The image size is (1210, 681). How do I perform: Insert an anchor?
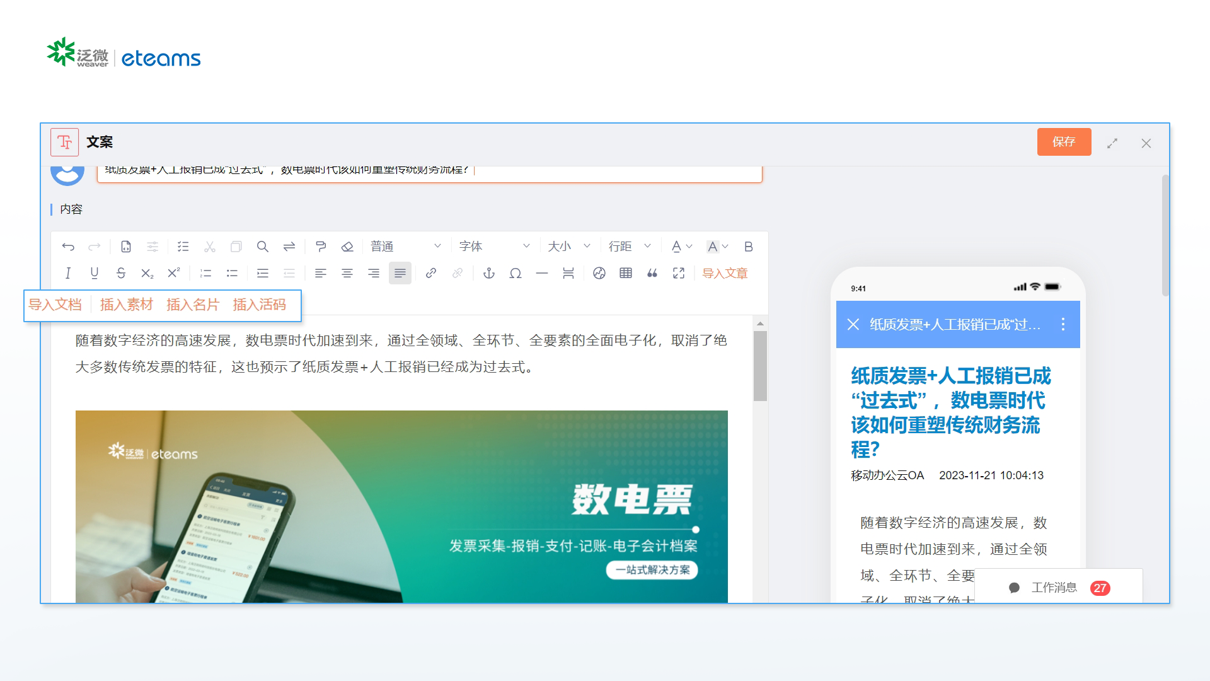point(489,273)
